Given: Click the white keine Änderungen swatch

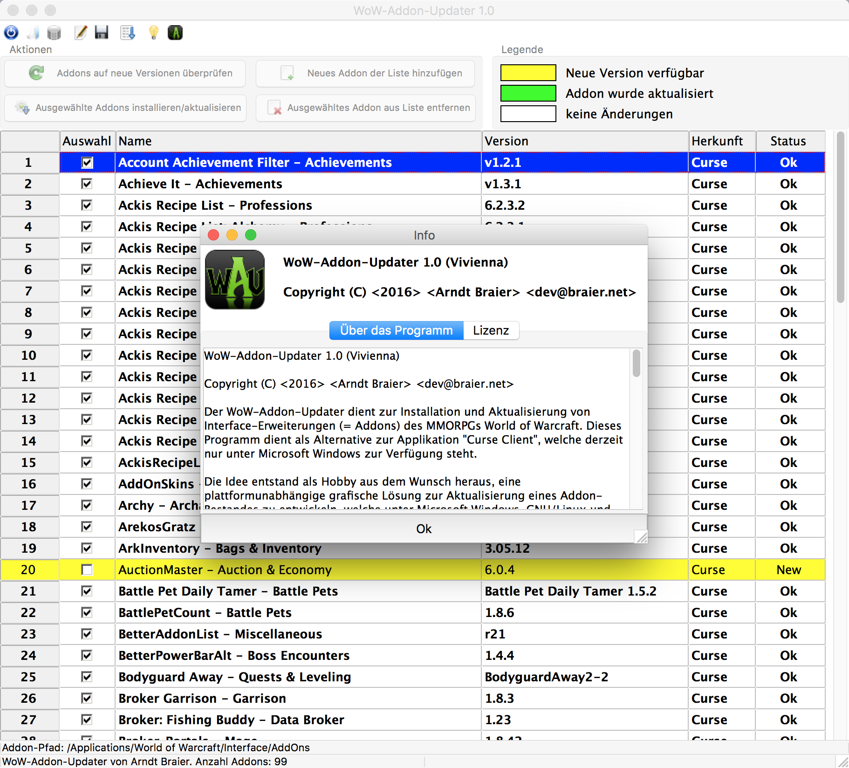Looking at the screenshot, I should (528, 114).
